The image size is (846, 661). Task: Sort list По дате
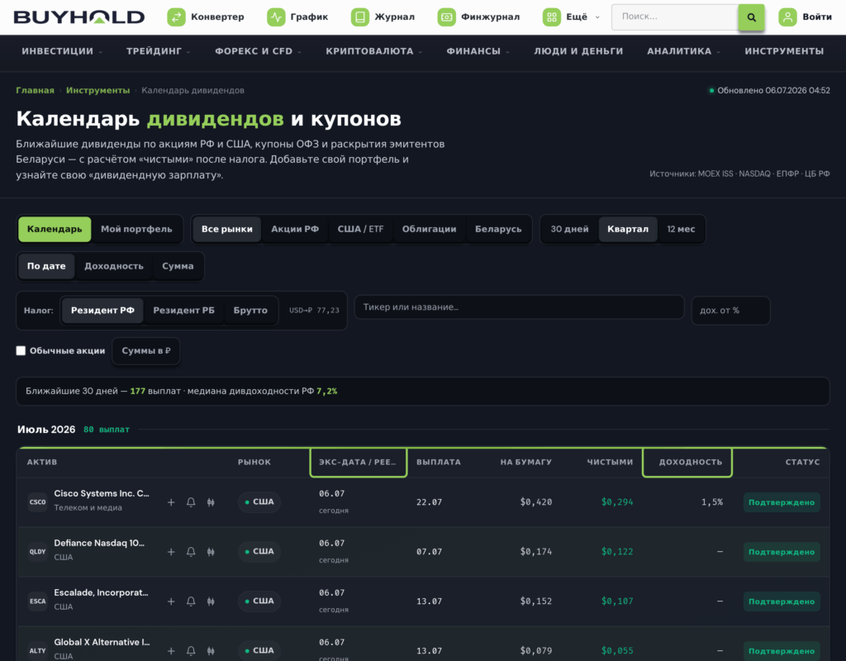46,267
